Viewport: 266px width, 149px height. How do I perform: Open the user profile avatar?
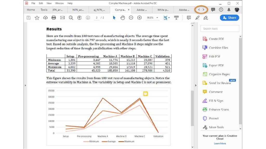coord(237,10)
